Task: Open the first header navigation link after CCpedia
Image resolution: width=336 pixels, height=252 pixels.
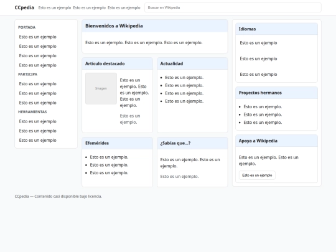Action: click(x=55, y=7)
